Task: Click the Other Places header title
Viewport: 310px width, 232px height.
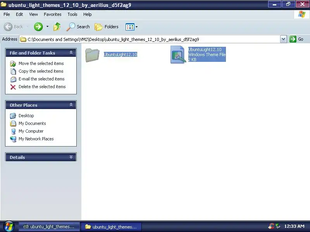Action: tap(24, 105)
